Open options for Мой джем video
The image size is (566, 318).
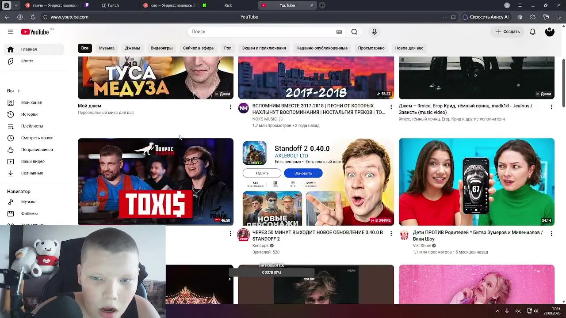(230, 107)
